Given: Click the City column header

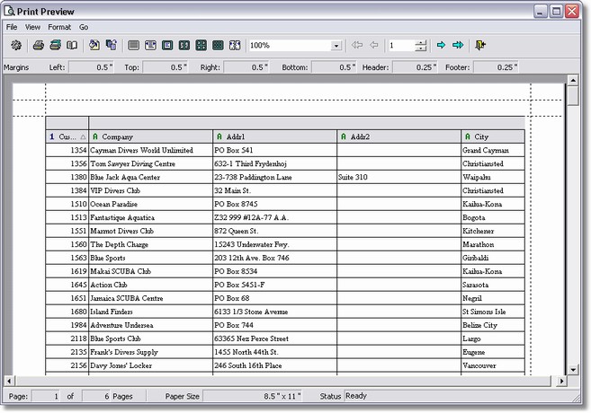Looking at the screenshot, I should pyautogui.click(x=491, y=136).
